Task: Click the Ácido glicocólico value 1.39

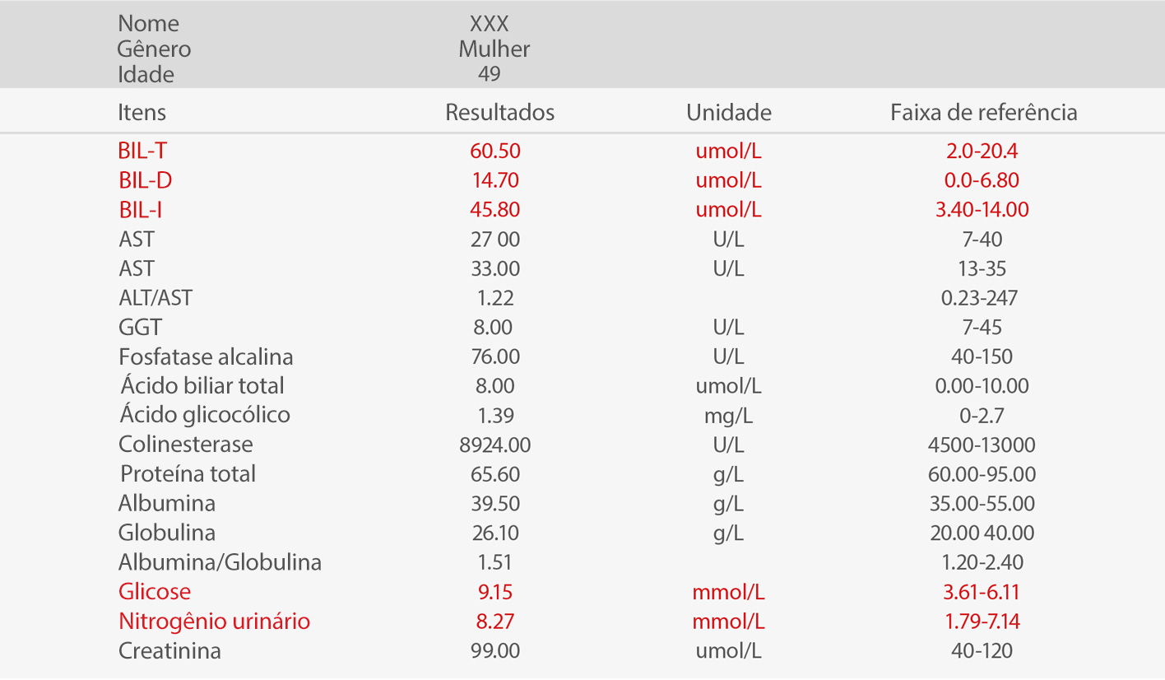Action: click(494, 416)
